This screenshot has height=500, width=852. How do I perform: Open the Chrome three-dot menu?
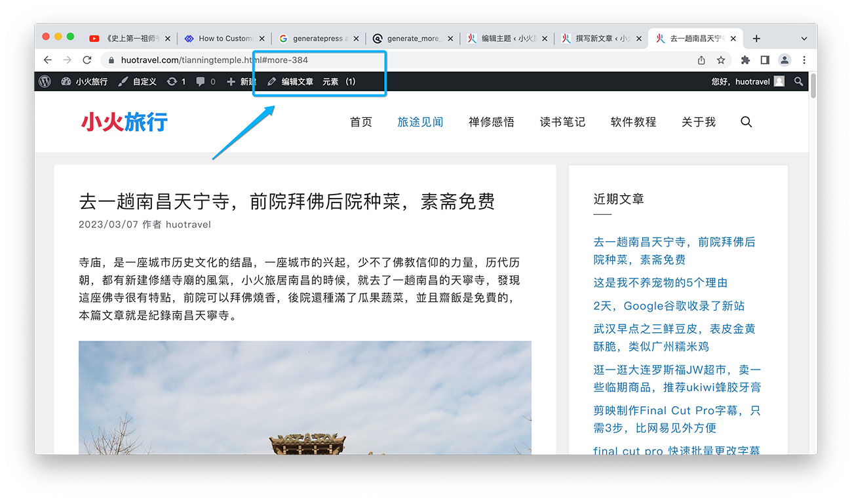pos(804,60)
